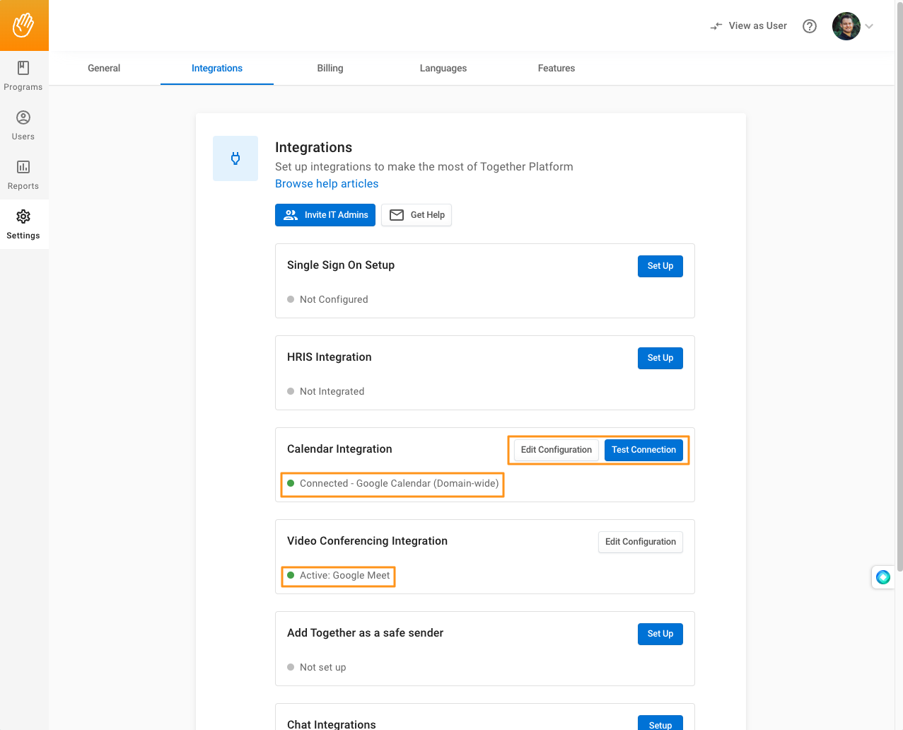Click Invite IT Admins button
The width and height of the screenshot is (903, 730).
325,215
